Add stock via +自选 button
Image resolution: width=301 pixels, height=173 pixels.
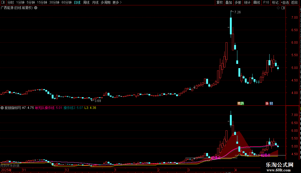(x=285, y=2)
